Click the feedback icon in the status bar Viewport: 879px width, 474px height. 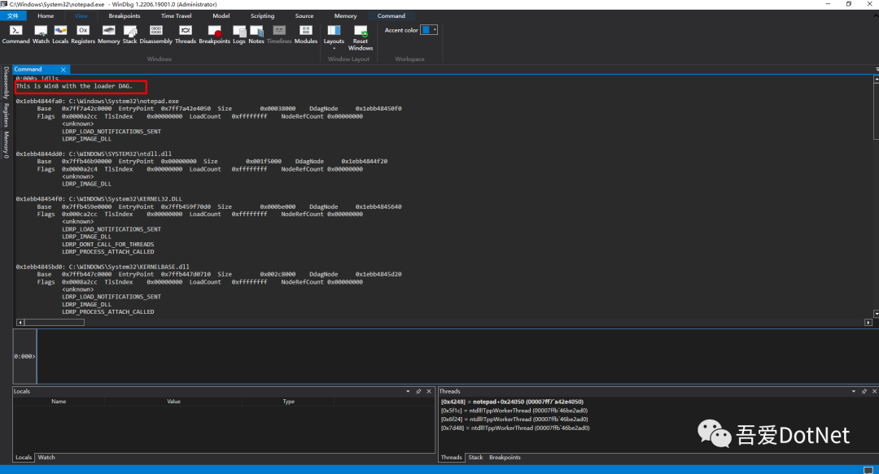coord(868,470)
